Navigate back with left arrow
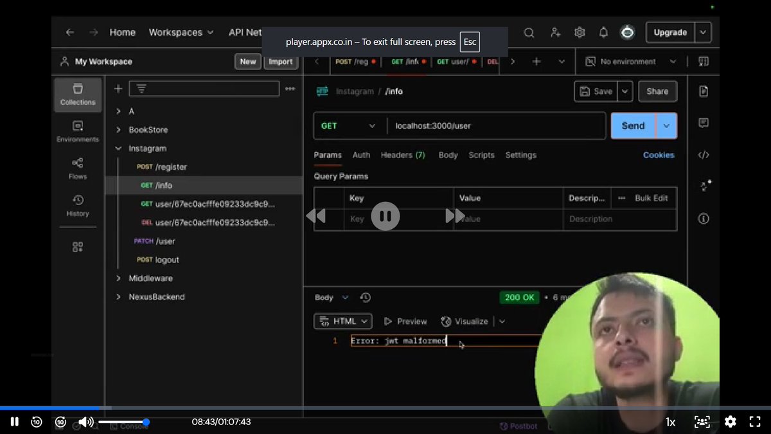The height and width of the screenshot is (434, 771). (70, 32)
